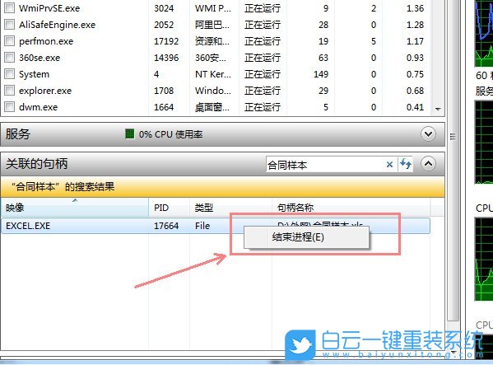Click PID 14396 cell
The image size is (493, 365).
(x=166, y=58)
